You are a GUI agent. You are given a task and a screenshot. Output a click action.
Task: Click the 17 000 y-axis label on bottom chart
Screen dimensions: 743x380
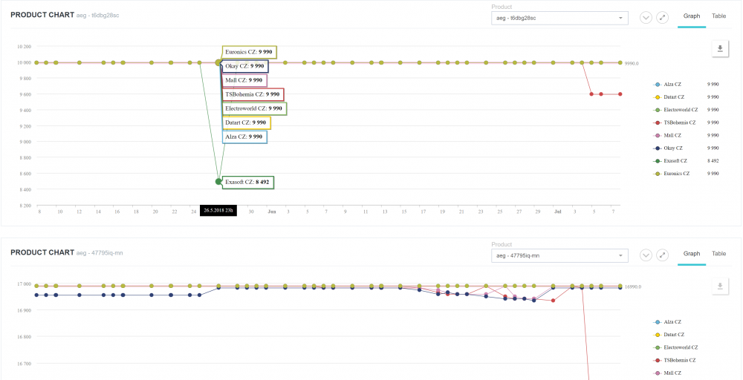click(24, 284)
